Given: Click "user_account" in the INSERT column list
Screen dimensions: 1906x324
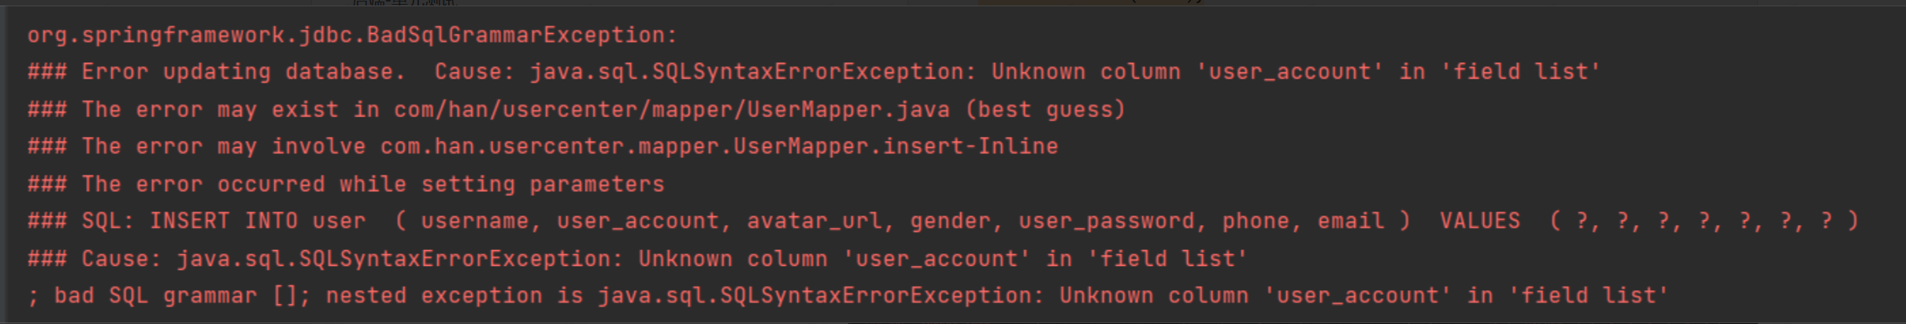Looking at the screenshot, I should click(x=638, y=221).
